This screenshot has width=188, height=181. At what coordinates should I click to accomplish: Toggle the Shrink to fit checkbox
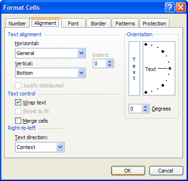click(18, 111)
